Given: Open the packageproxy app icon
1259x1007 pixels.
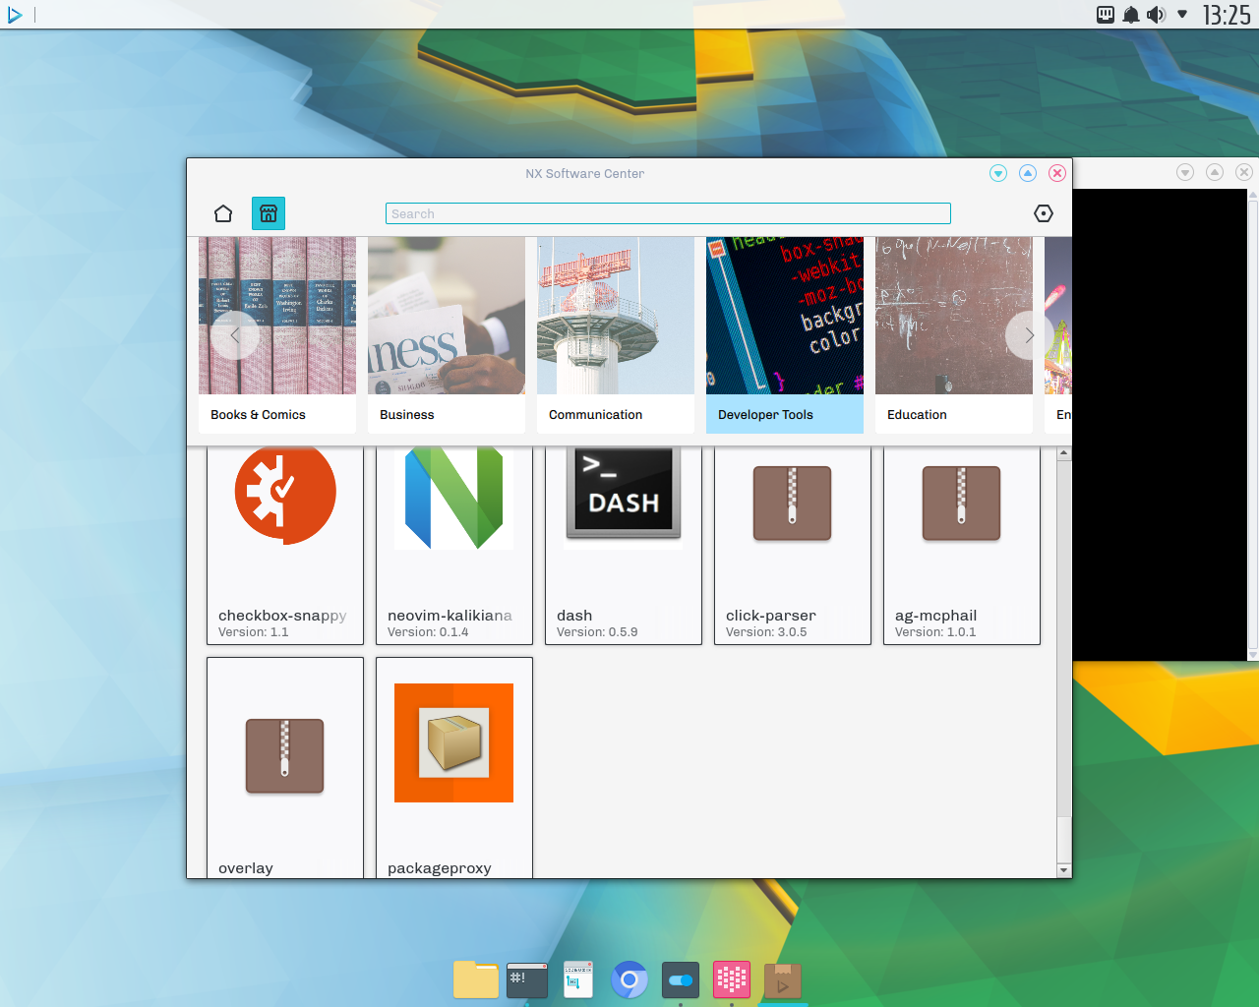Looking at the screenshot, I should tap(454, 742).
